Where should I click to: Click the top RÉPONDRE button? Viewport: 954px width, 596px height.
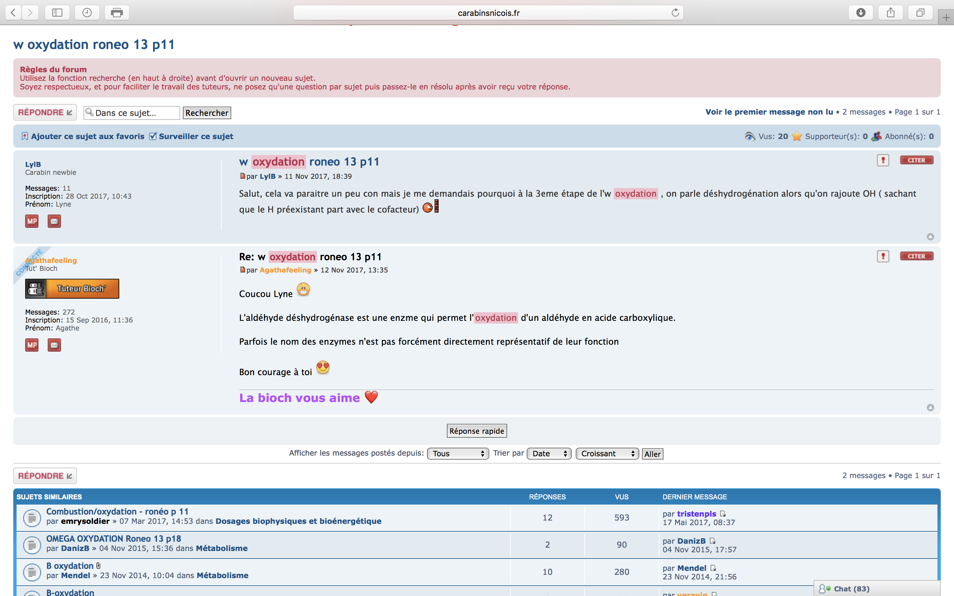pyautogui.click(x=45, y=112)
